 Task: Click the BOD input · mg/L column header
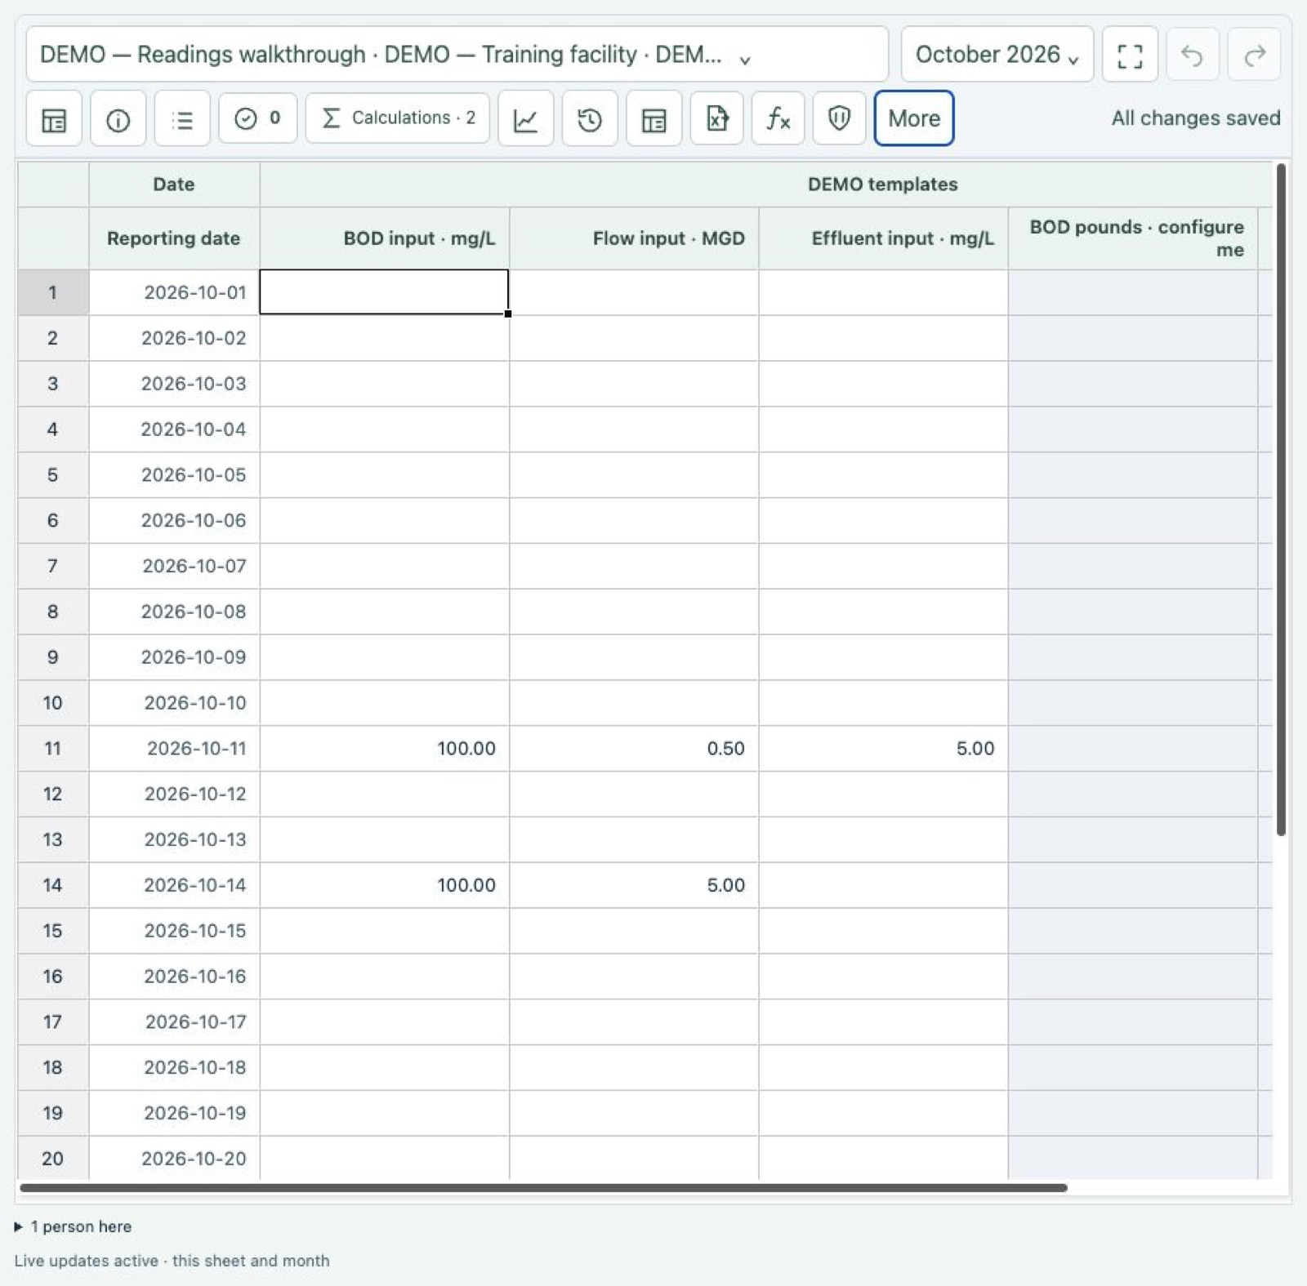click(385, 238)
